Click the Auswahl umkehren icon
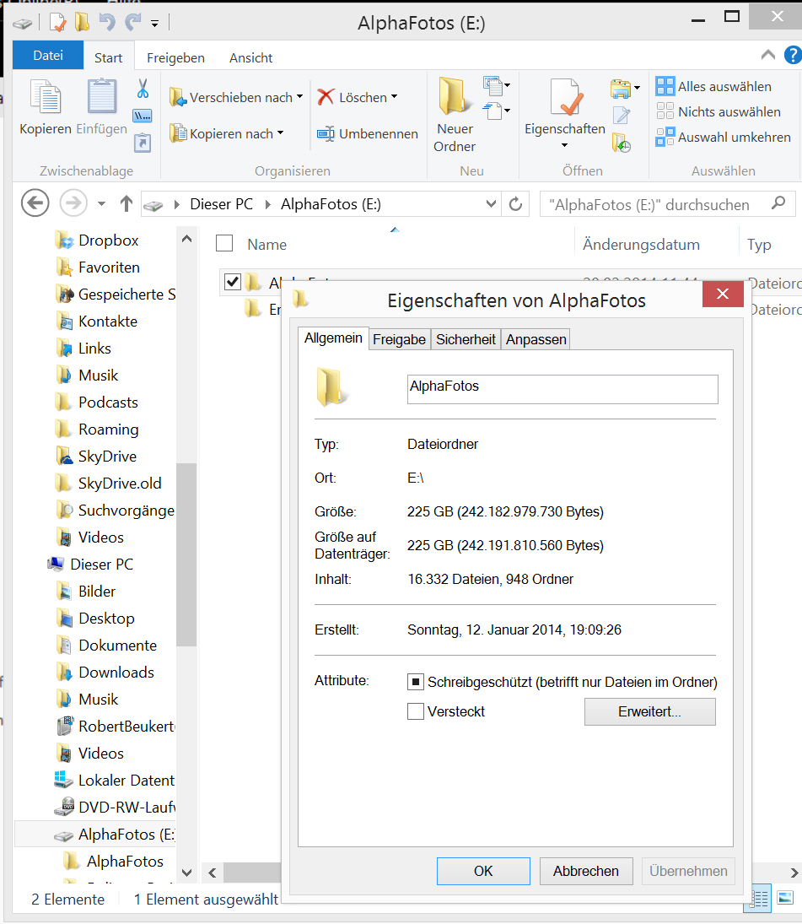The width and height of the screenshot is (802, 924). pyautogui.click(x=665, y=137)
